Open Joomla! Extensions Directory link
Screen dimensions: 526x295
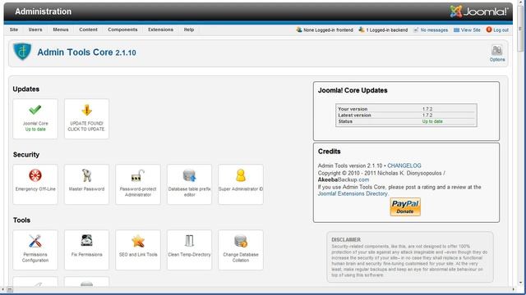[353, 193]
